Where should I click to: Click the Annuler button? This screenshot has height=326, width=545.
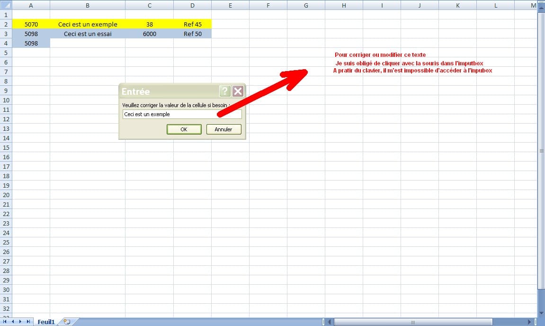[x=223, y=129]
